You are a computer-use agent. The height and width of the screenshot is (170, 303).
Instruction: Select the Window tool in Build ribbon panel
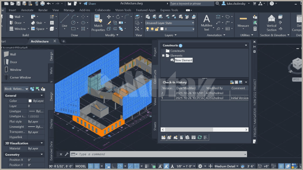[18, 29]
